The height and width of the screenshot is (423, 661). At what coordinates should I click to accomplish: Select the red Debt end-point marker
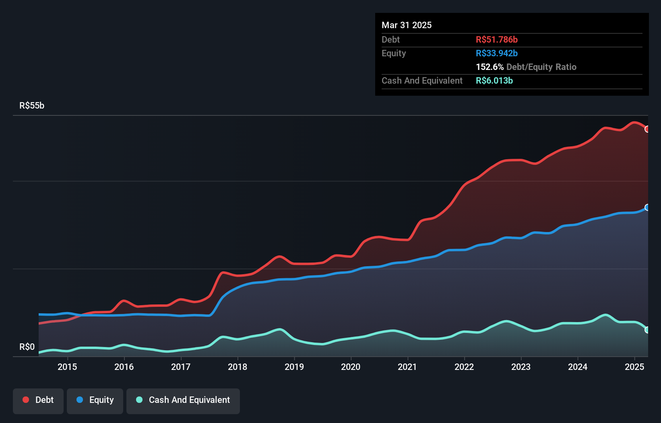(x=647, y=129)
